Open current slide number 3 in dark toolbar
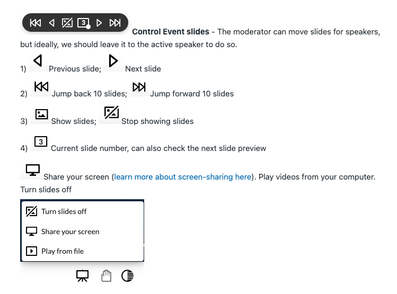This screenshot has width=397, height=294. pos(84,23)
